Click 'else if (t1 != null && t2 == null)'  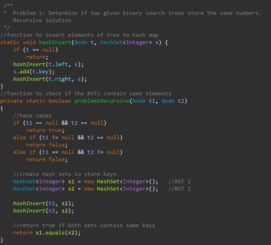pyautogui.click(x=68, y=137)
